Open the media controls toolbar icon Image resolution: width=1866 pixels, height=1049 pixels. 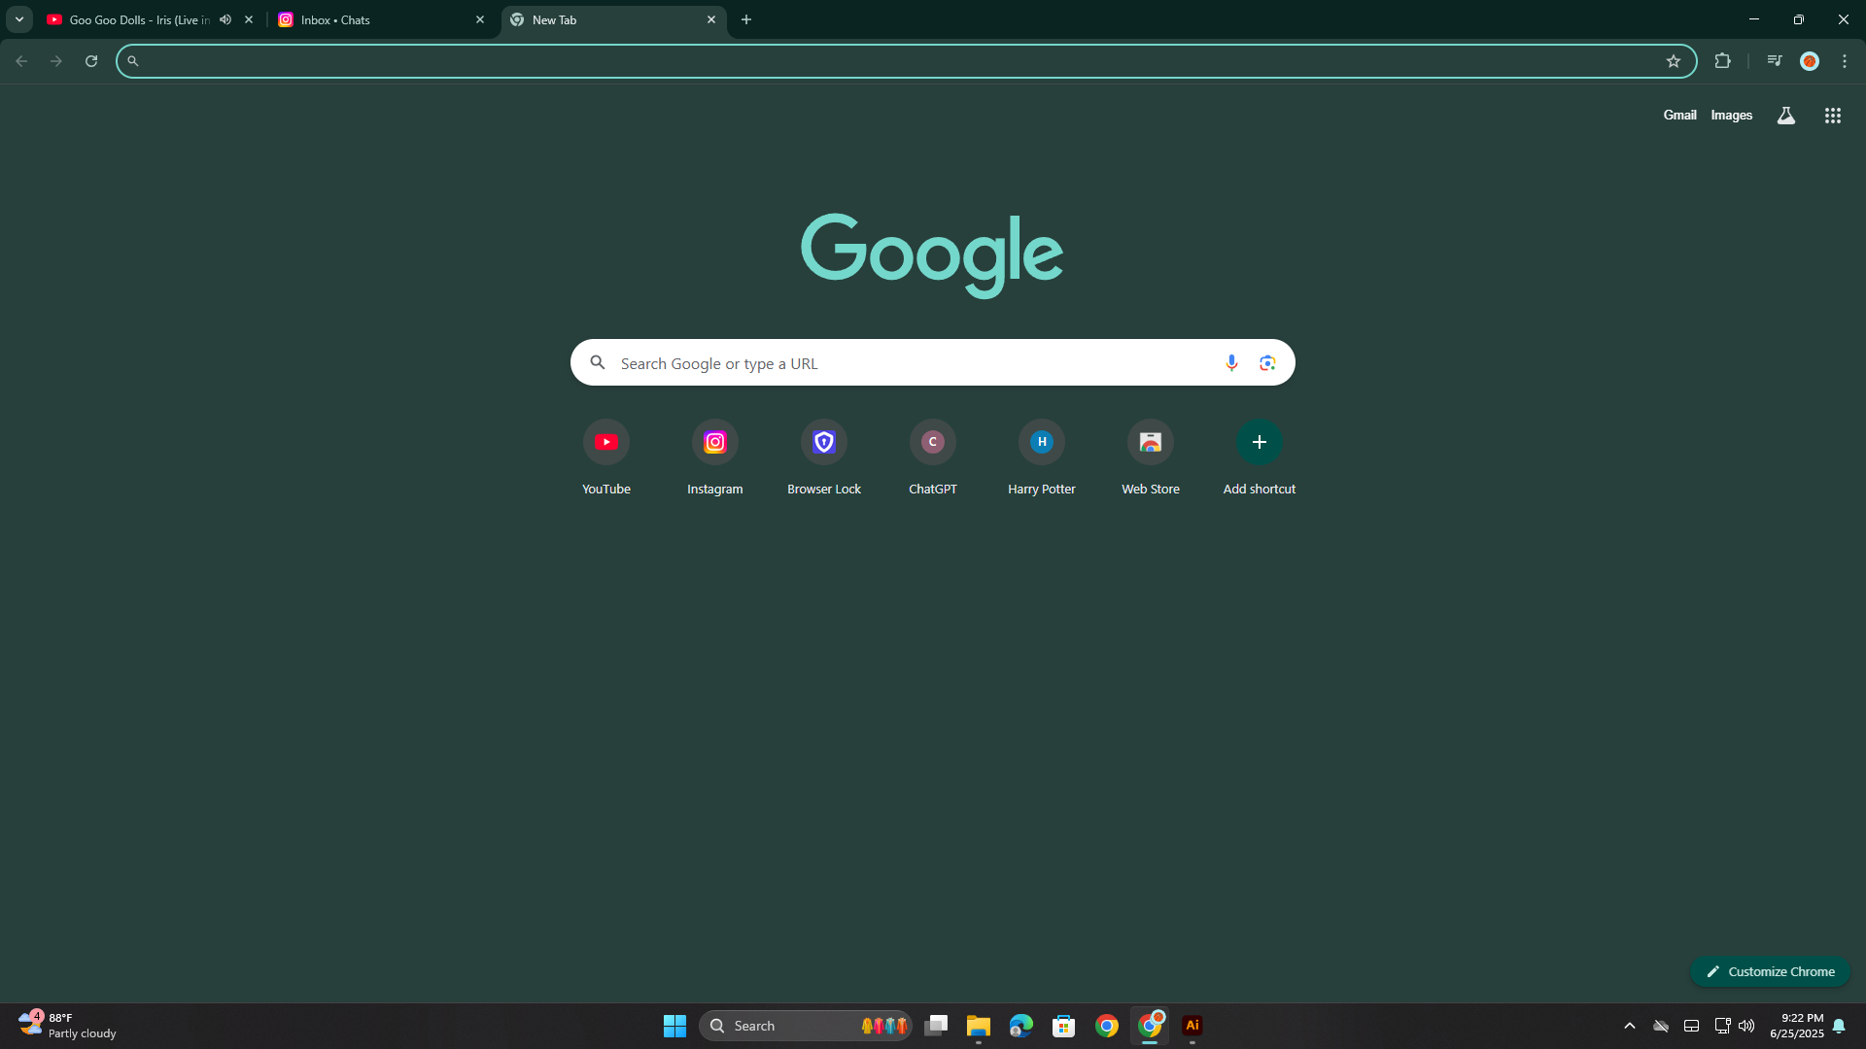click(1775, 61)
